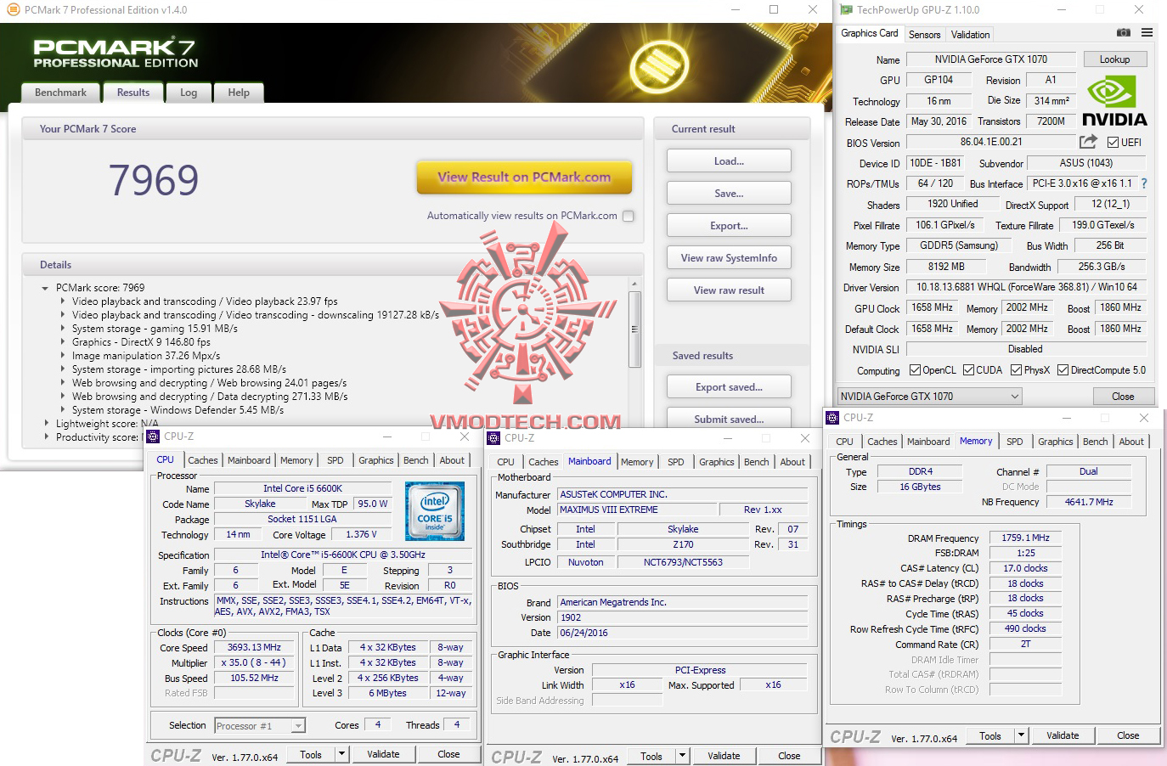Open the NVIDIA GeForce GTX 1070 card dropdown
Viewport: 1167px width, 766px height.
point(1014,396)
